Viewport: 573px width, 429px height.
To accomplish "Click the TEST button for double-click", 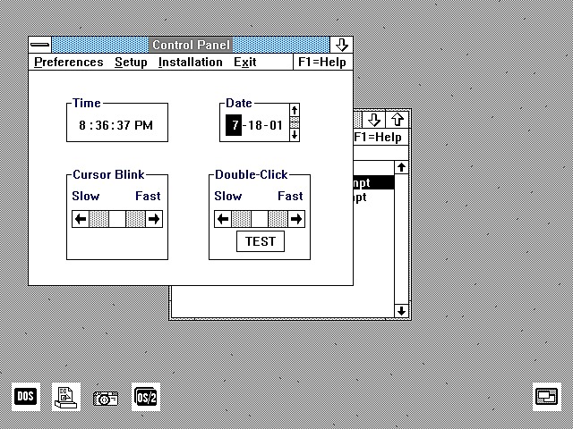I will [261, 241].
